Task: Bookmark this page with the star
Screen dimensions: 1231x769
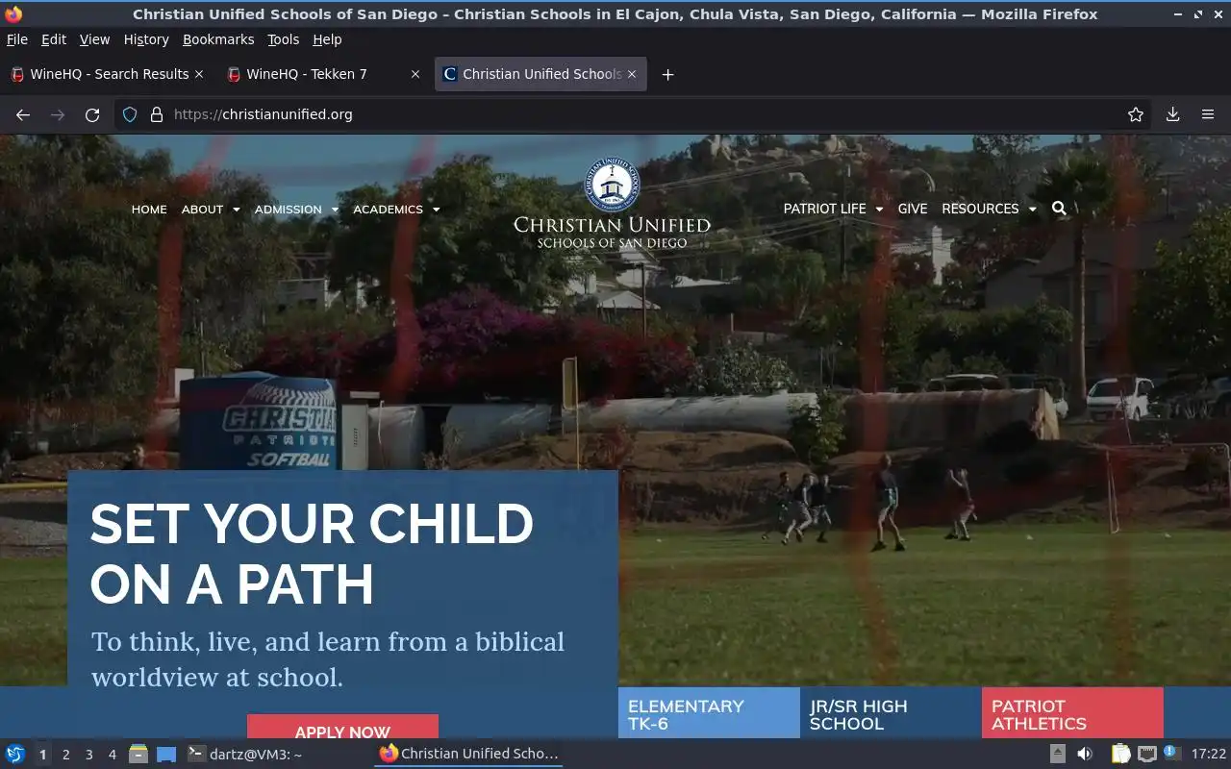Action: (x=1136, y=114)
